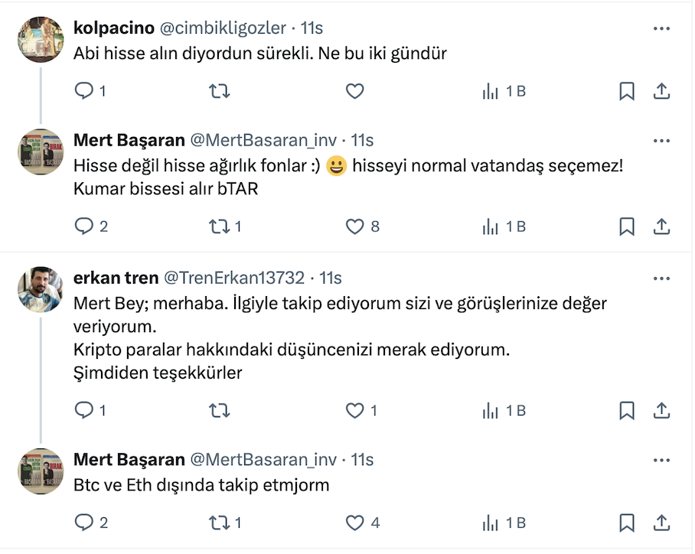The height and width of the screenshot is (554, 695).
Task: Reply to erkan tren's crypto question
Action: click(83, 411)
